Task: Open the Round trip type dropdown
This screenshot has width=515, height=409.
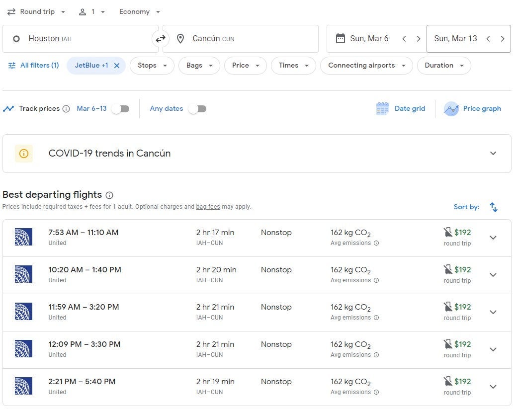Action: pos(37,12)
